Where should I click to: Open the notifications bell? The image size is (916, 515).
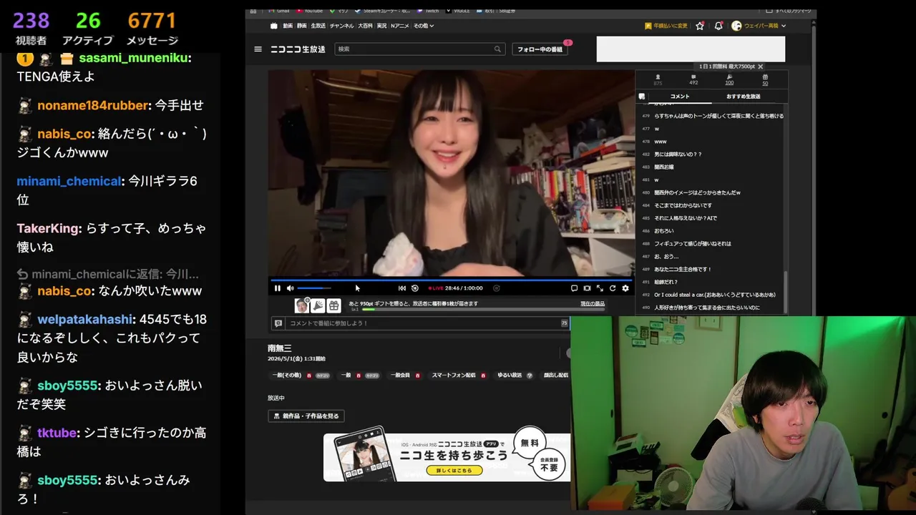pos(718,26)
